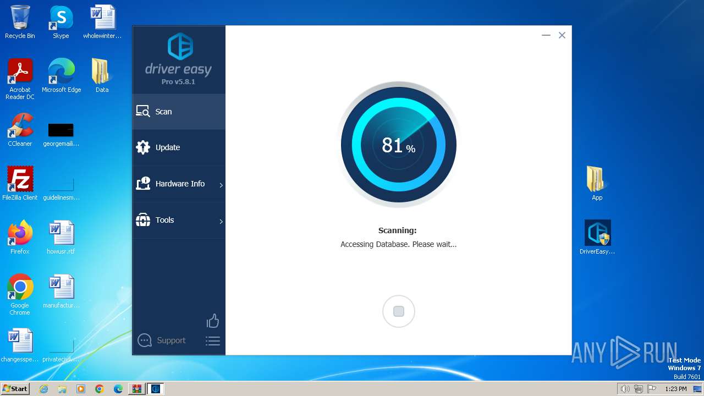
Task: Open File Explorer from the taskbar
Action: 62,389
